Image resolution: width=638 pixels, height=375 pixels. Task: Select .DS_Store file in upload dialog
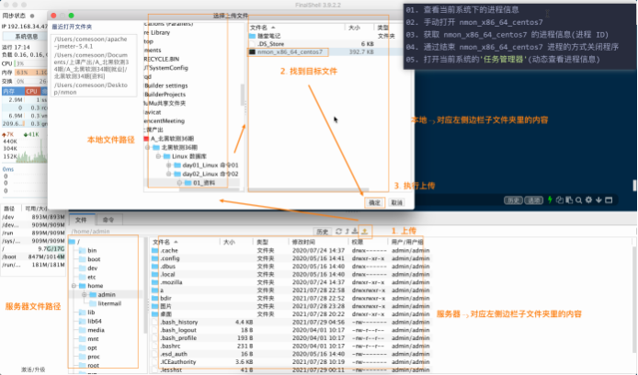271,44
